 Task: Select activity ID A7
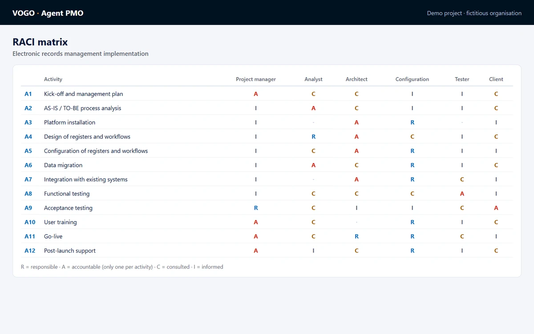point(28,179)
